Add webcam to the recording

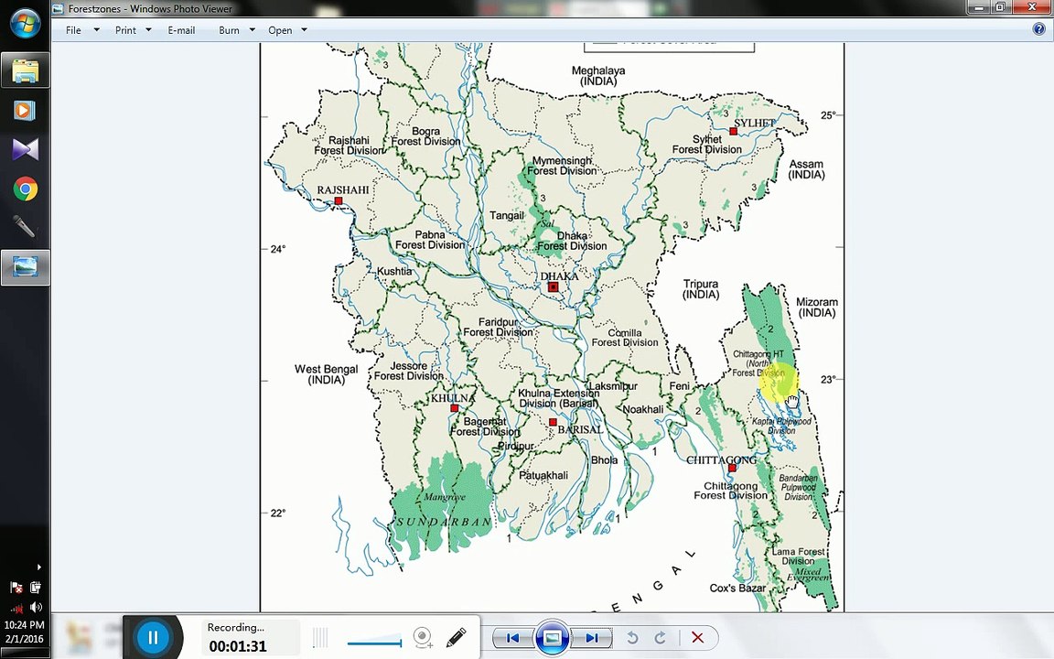(423, 637)
